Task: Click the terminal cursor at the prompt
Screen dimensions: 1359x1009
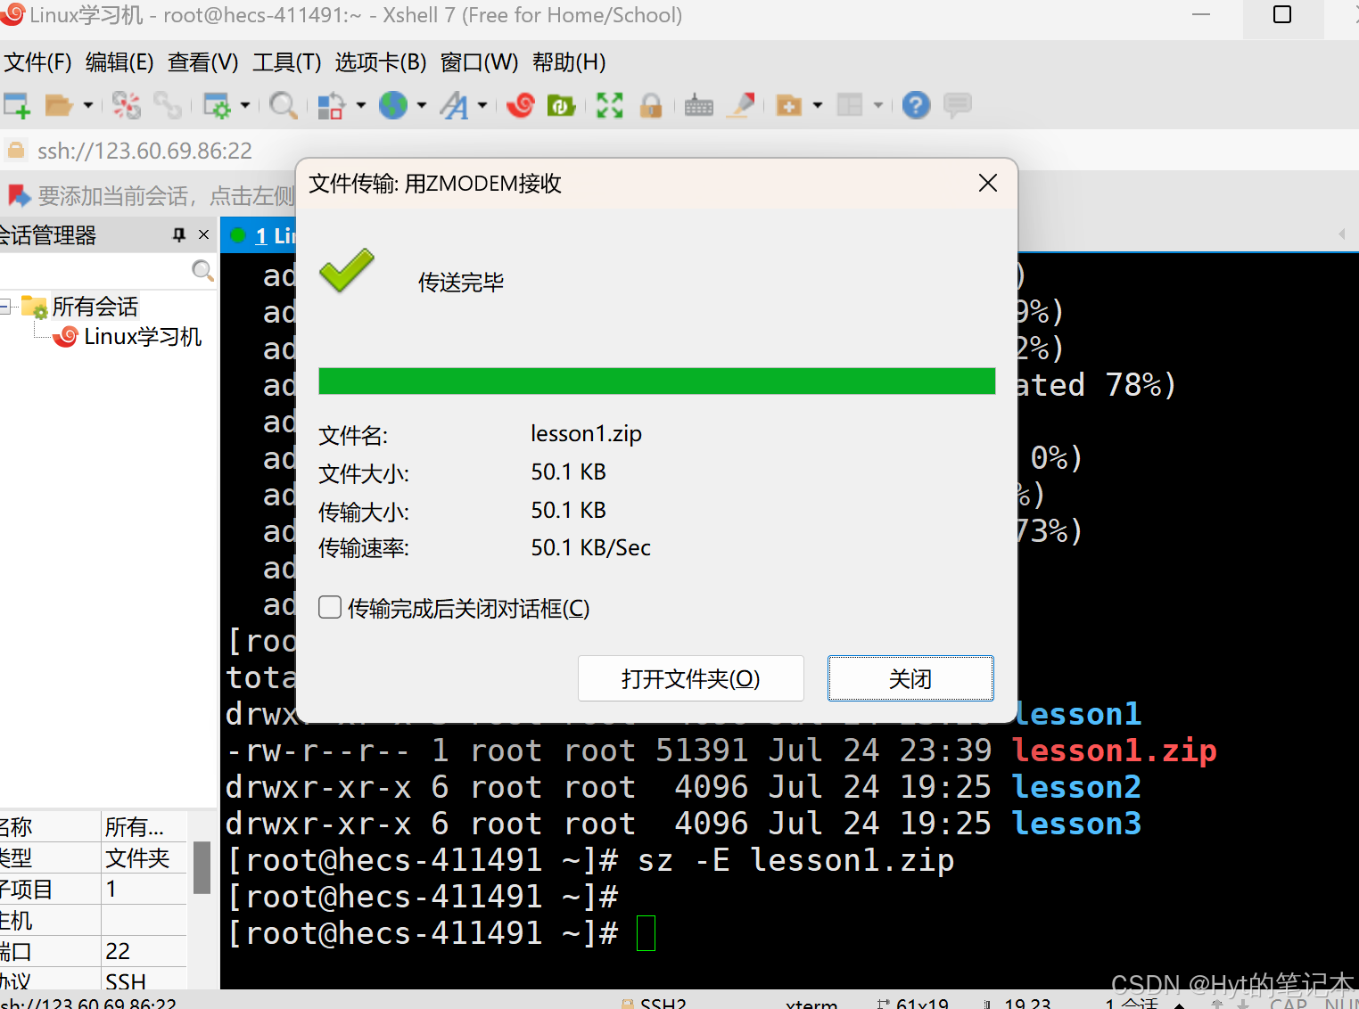Action: pos(647,933)
